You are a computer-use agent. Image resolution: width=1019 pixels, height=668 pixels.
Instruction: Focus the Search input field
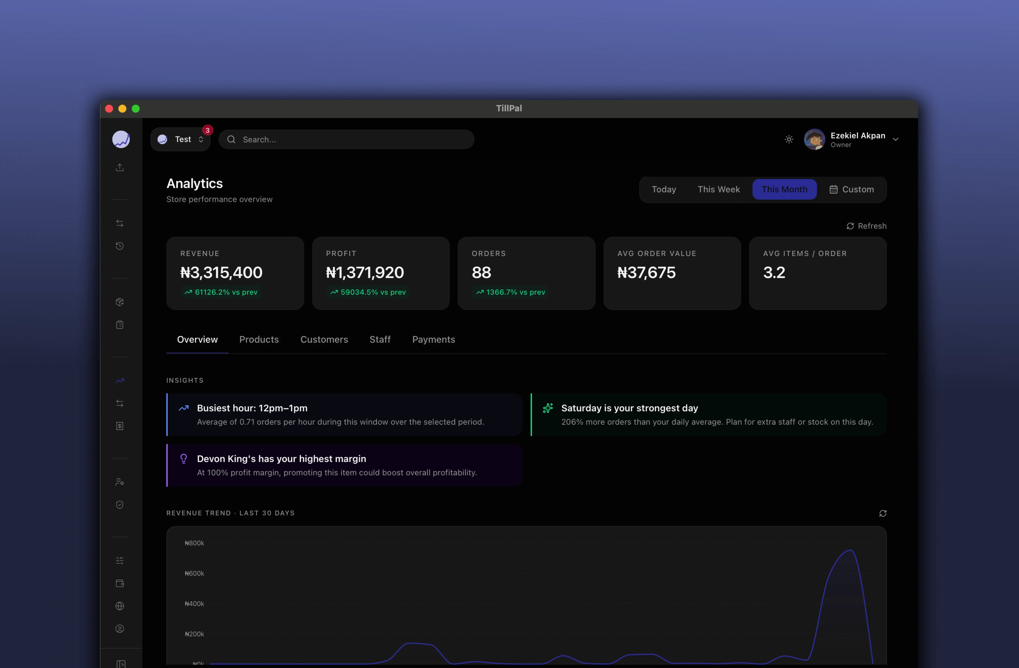[346, 139]
